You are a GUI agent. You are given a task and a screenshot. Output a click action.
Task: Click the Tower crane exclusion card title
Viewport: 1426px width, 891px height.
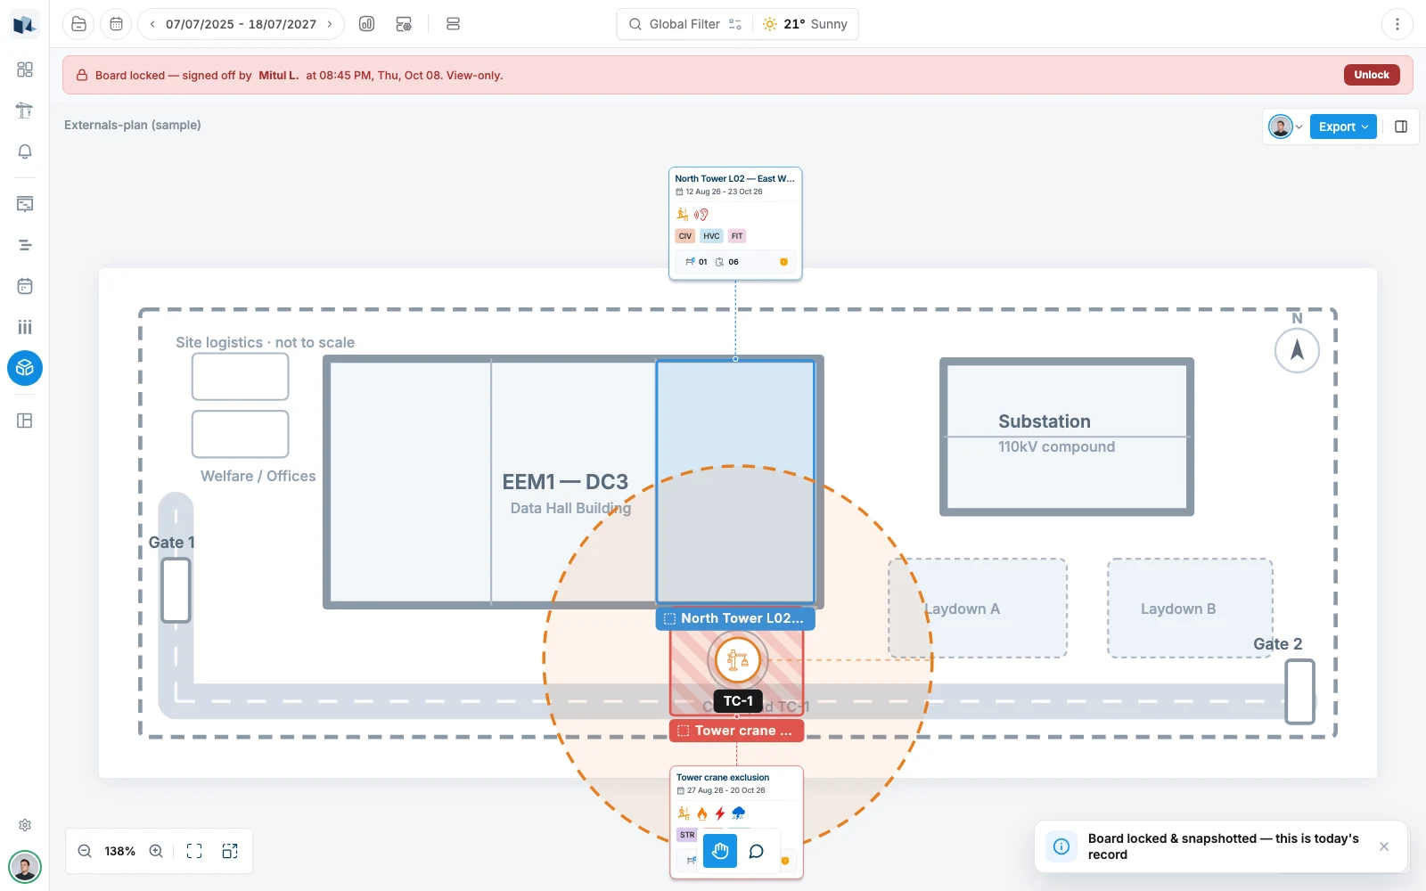tap(723, 777)
